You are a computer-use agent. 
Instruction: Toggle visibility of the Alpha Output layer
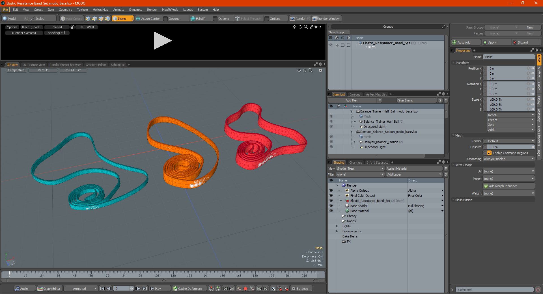point(331,191)
